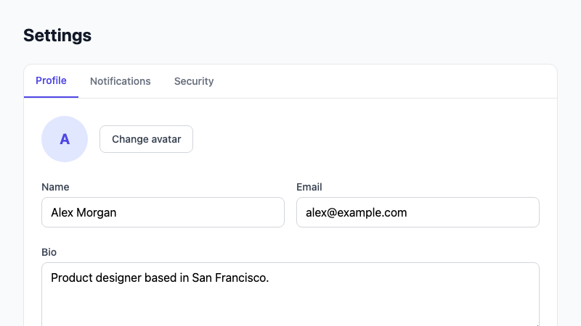The width and height of the screenshot is (581, 326).
Task: Open the Notifications tab
Action: point(121,81)
